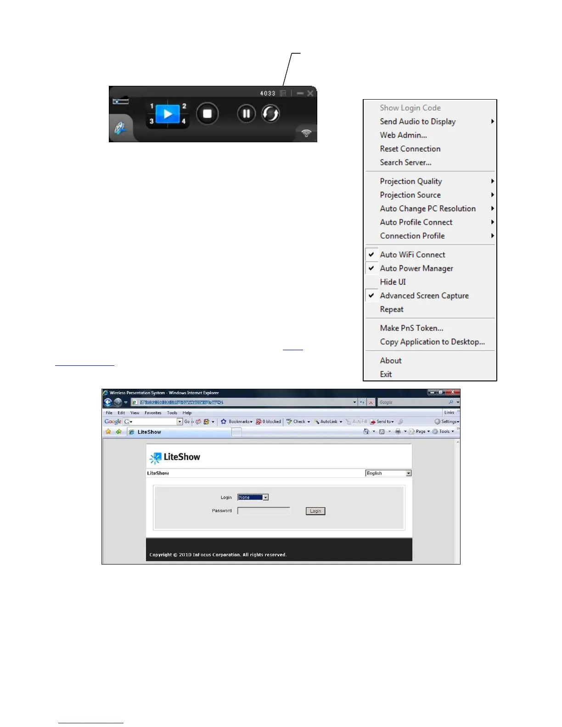The height and width of the screenshot is (727, 562).
Task: Toggle Auto Power Manager option
Action: tap(430, 268)
